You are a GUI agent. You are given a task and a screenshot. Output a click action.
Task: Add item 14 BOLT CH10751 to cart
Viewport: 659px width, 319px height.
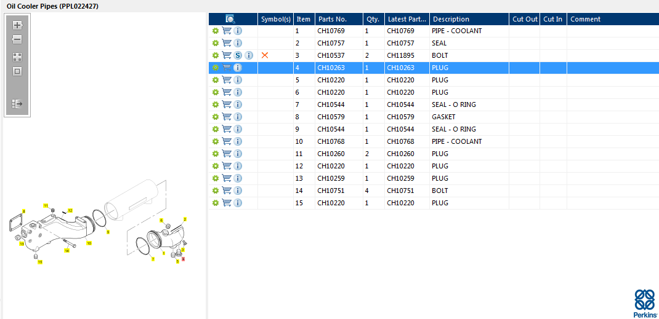(x=227, y=191)
